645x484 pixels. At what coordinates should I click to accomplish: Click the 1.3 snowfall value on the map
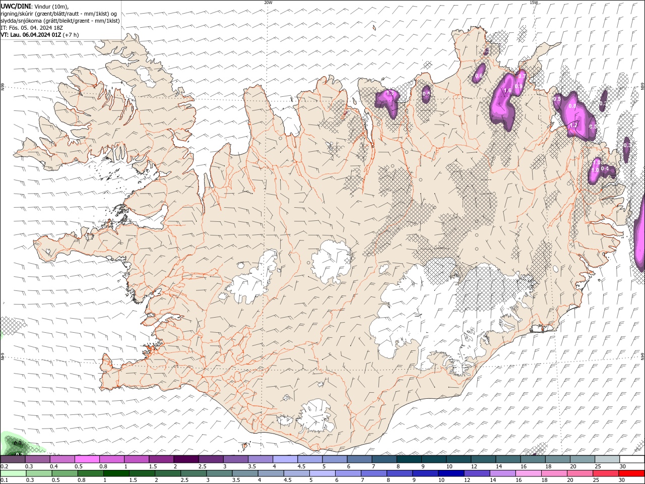click(389, 94)
